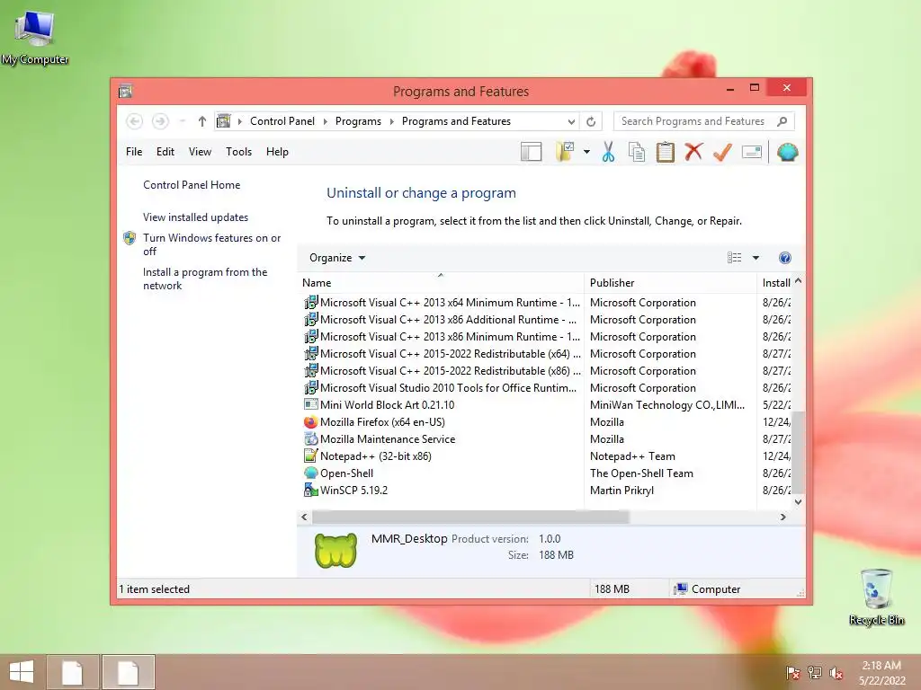Expand the address bar history dropdown

pyautogui.click(x=571, y=121)
